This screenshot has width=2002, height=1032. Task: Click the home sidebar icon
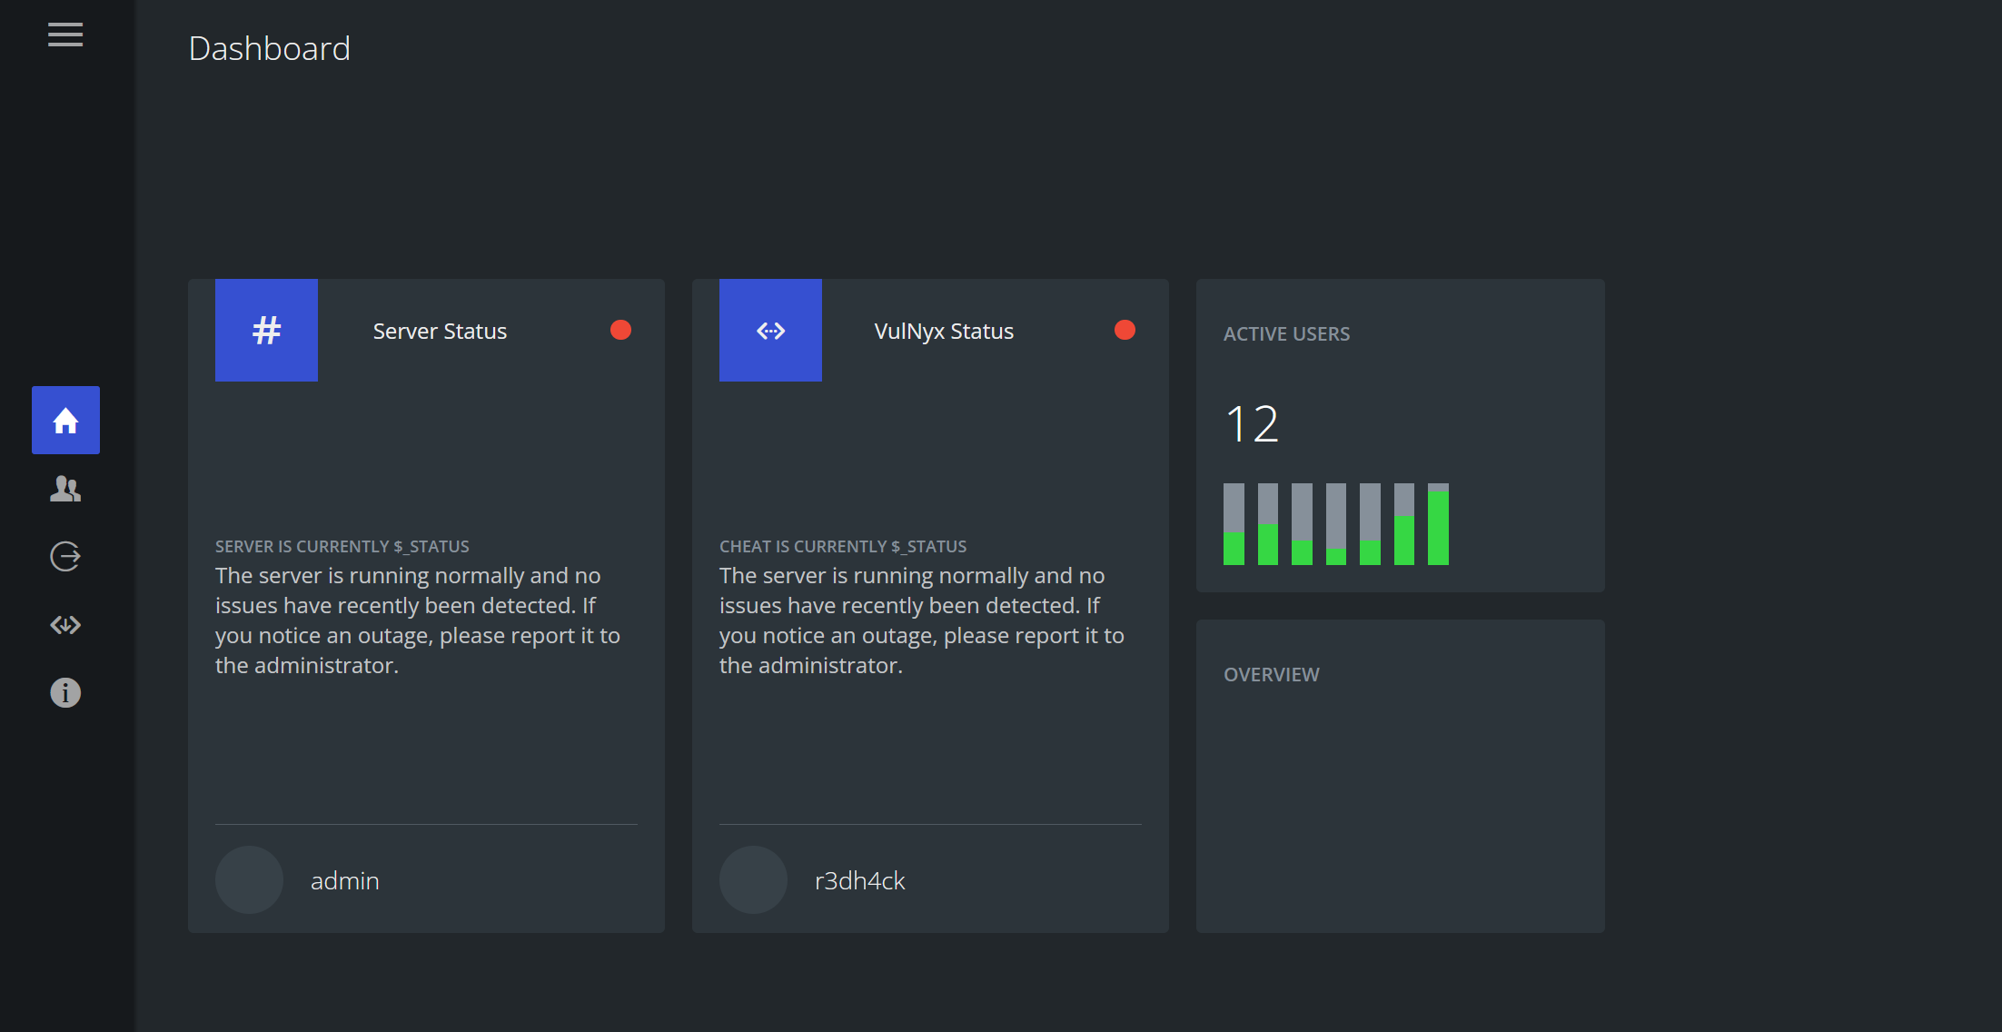[65, 421]
